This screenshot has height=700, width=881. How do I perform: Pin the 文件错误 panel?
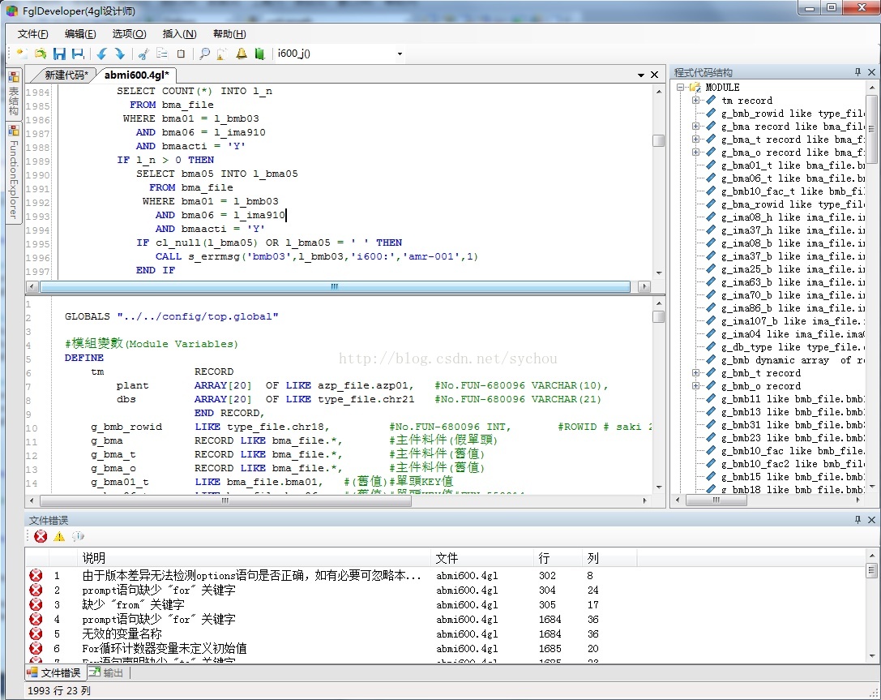[x=857, y=519]
